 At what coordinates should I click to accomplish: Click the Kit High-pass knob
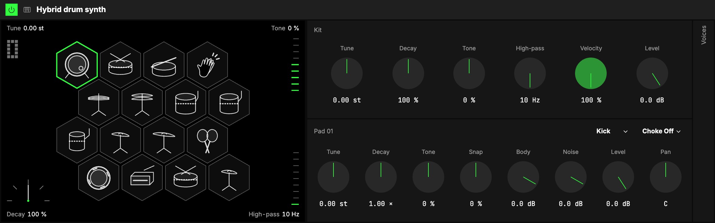pyautogui.click(x=530, y=73)
